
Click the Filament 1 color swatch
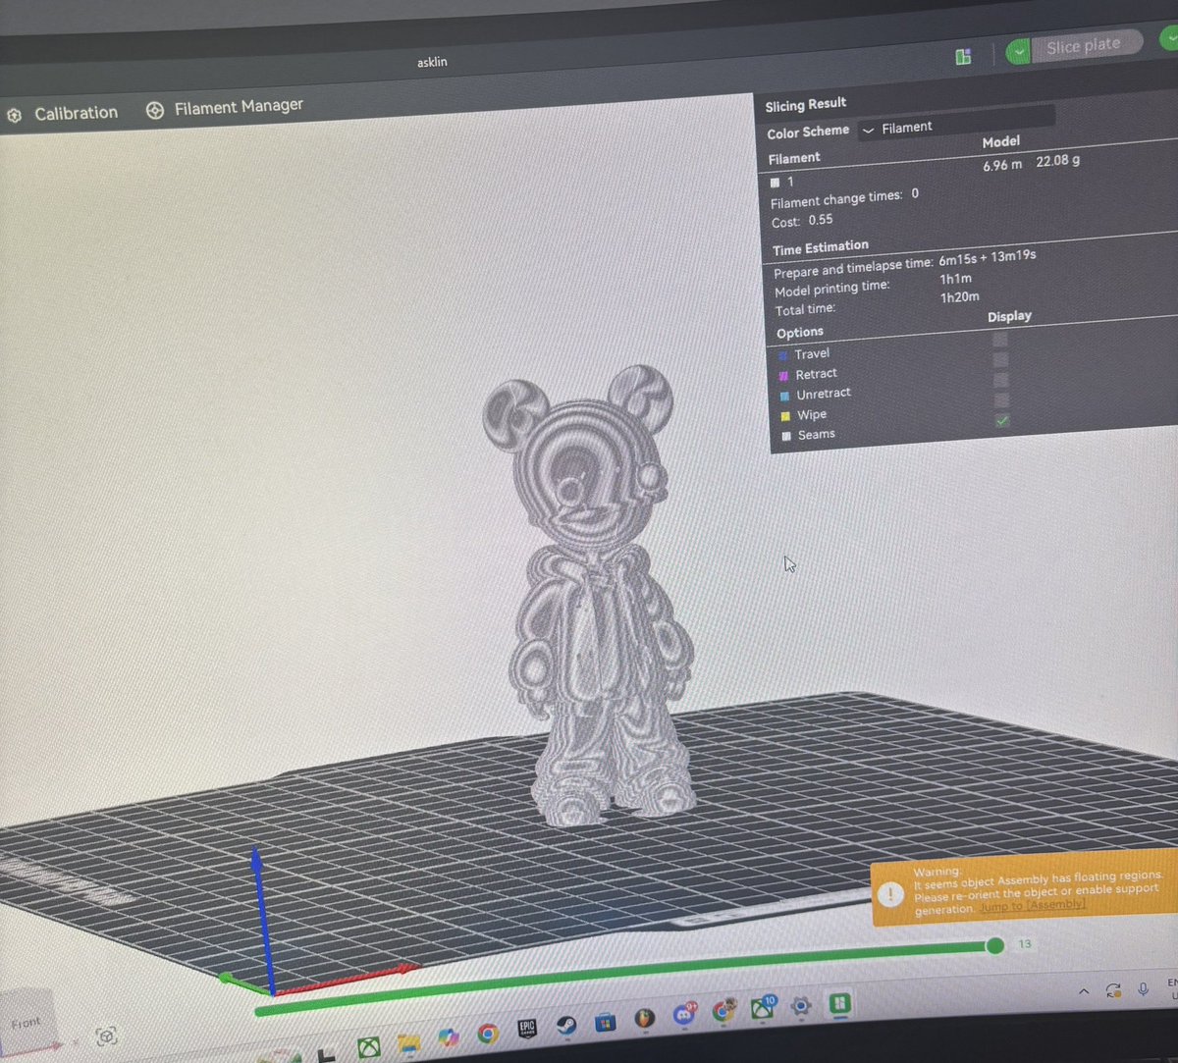(775, 183)
